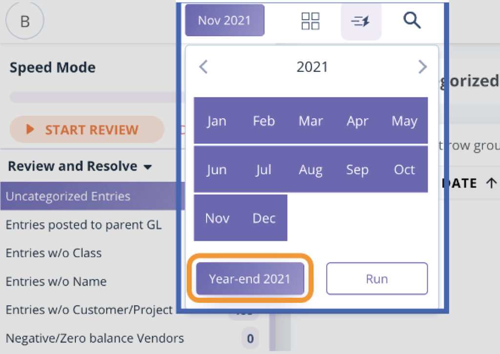This screenshot has width=500, height=354.
Task: Select Uncategorized Entries in sidebar
Action: (x=92, y=196)
